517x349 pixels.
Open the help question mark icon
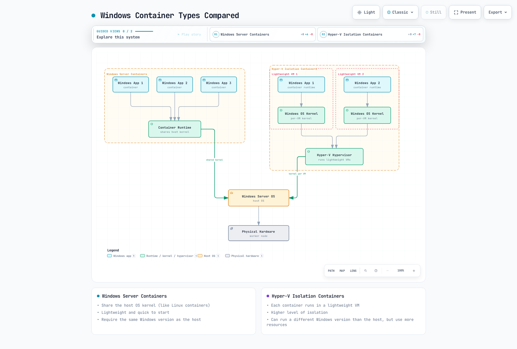click(x=376, y=271)
